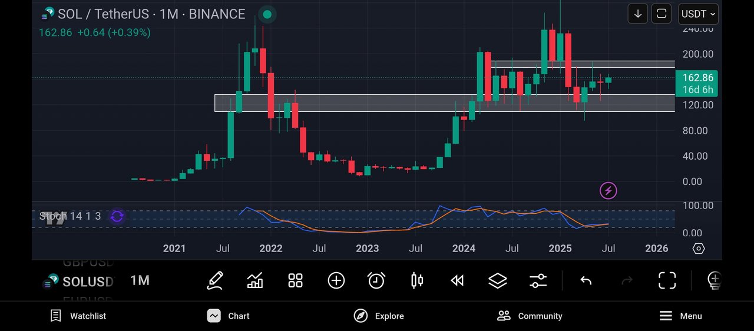Click the 100.00 stochastic scale label

[x=697, y=206]
